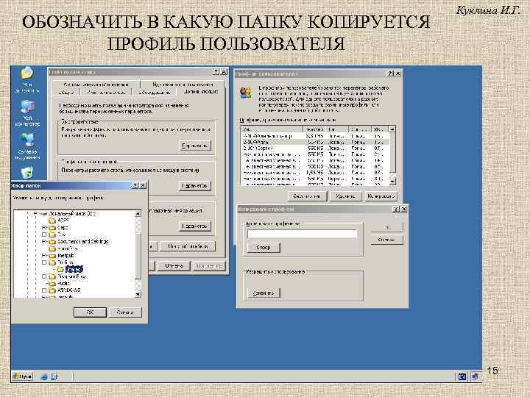This screenshot has width=530, height=397.
Task: Select the Сергей profile row
Action: (x=314, y=149)
